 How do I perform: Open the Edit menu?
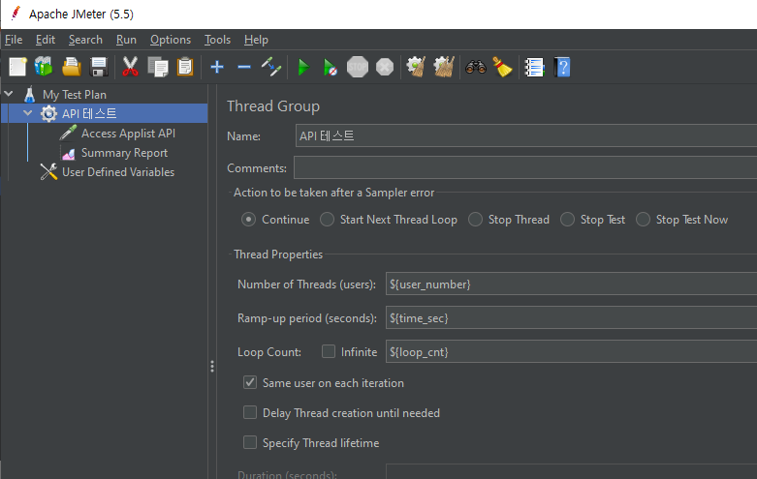tap(46, 40)
